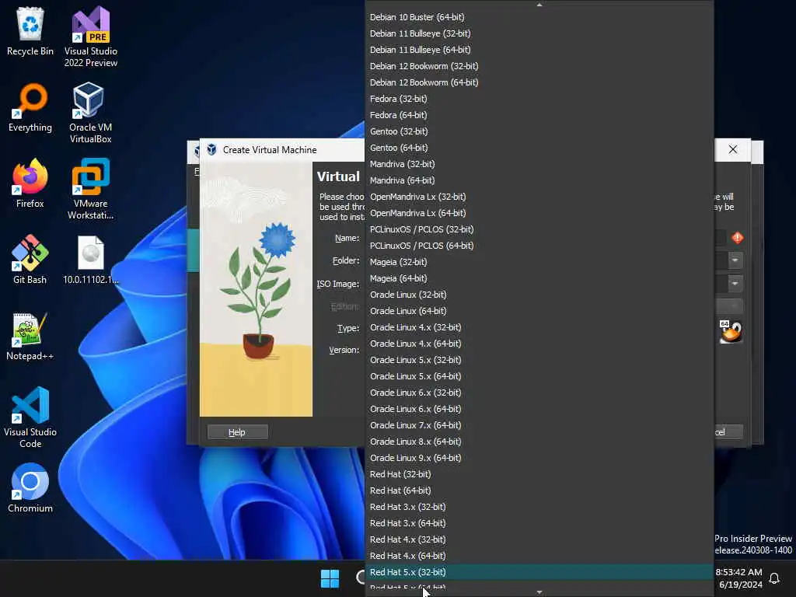Pick PCLinuxOS / PCLOS (32-bit)
796x597 pixels.
(539, 229)
